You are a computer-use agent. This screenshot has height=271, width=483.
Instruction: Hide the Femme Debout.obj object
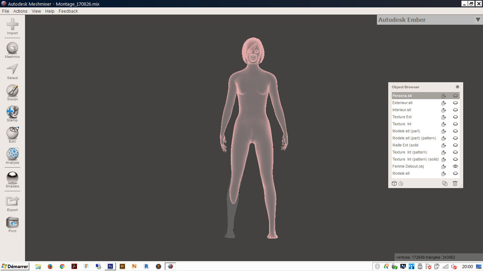[455, 166]
